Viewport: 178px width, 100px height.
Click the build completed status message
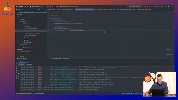31,93
